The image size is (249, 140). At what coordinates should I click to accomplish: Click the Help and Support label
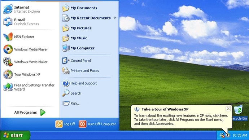84,83
